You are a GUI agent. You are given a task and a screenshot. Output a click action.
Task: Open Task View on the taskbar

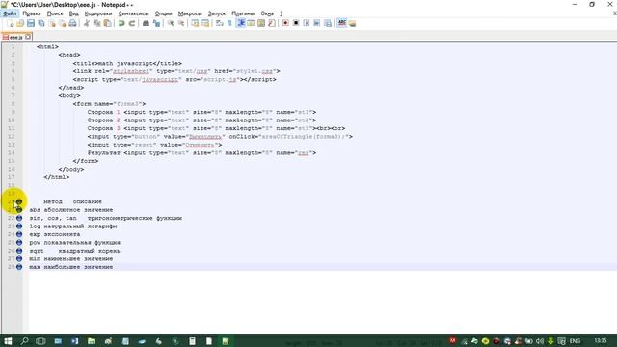(40, 341)
